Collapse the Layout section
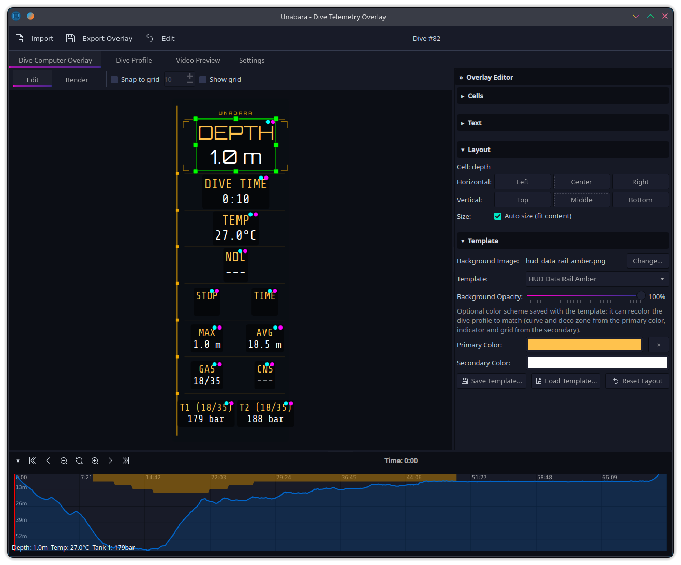This screenshot has height=565, width=681. (563, 150)
